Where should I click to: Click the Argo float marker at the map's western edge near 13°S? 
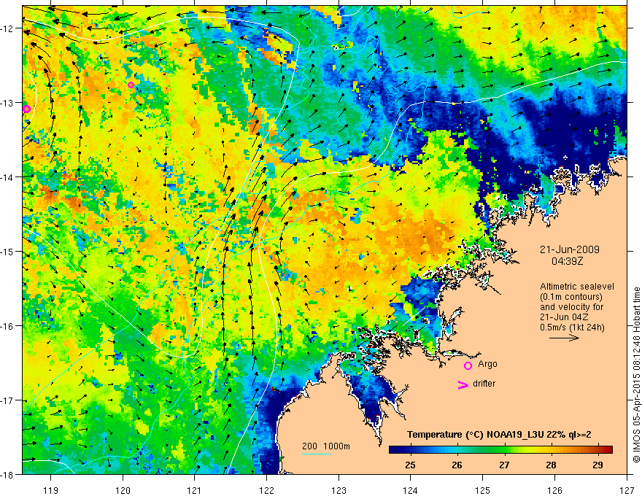pyautogui.click(x=26, y=109)
